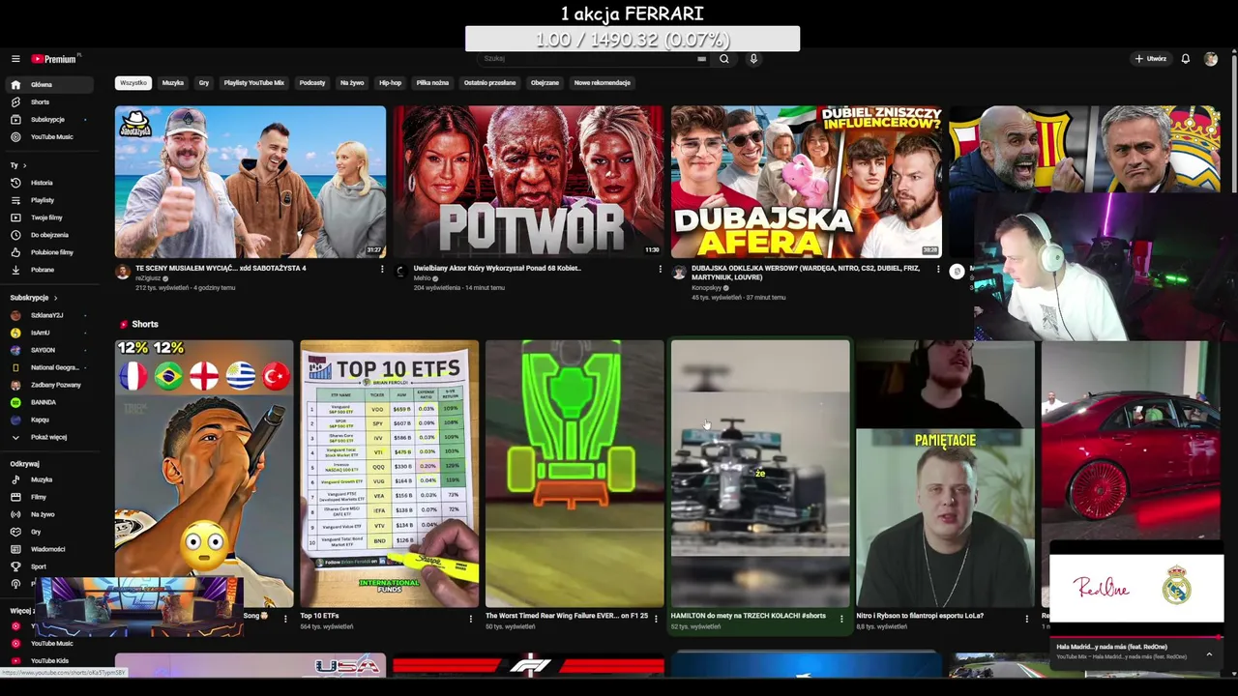Select the Hip-hop filter chip

point(390,83)
